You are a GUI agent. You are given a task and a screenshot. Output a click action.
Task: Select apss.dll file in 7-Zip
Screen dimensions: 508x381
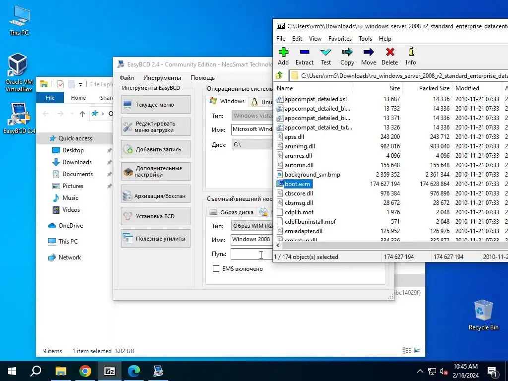tap(294, 137)
